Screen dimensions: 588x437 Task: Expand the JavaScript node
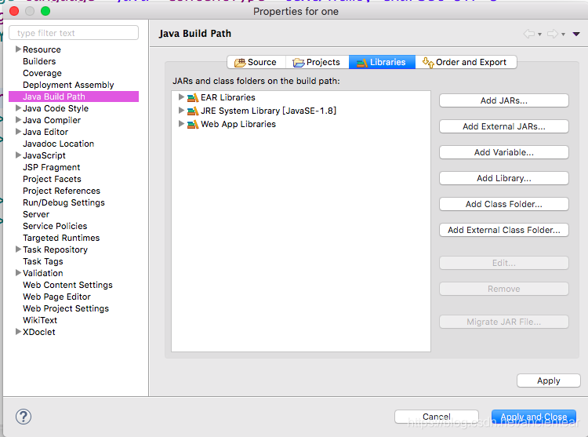[17, 155]
